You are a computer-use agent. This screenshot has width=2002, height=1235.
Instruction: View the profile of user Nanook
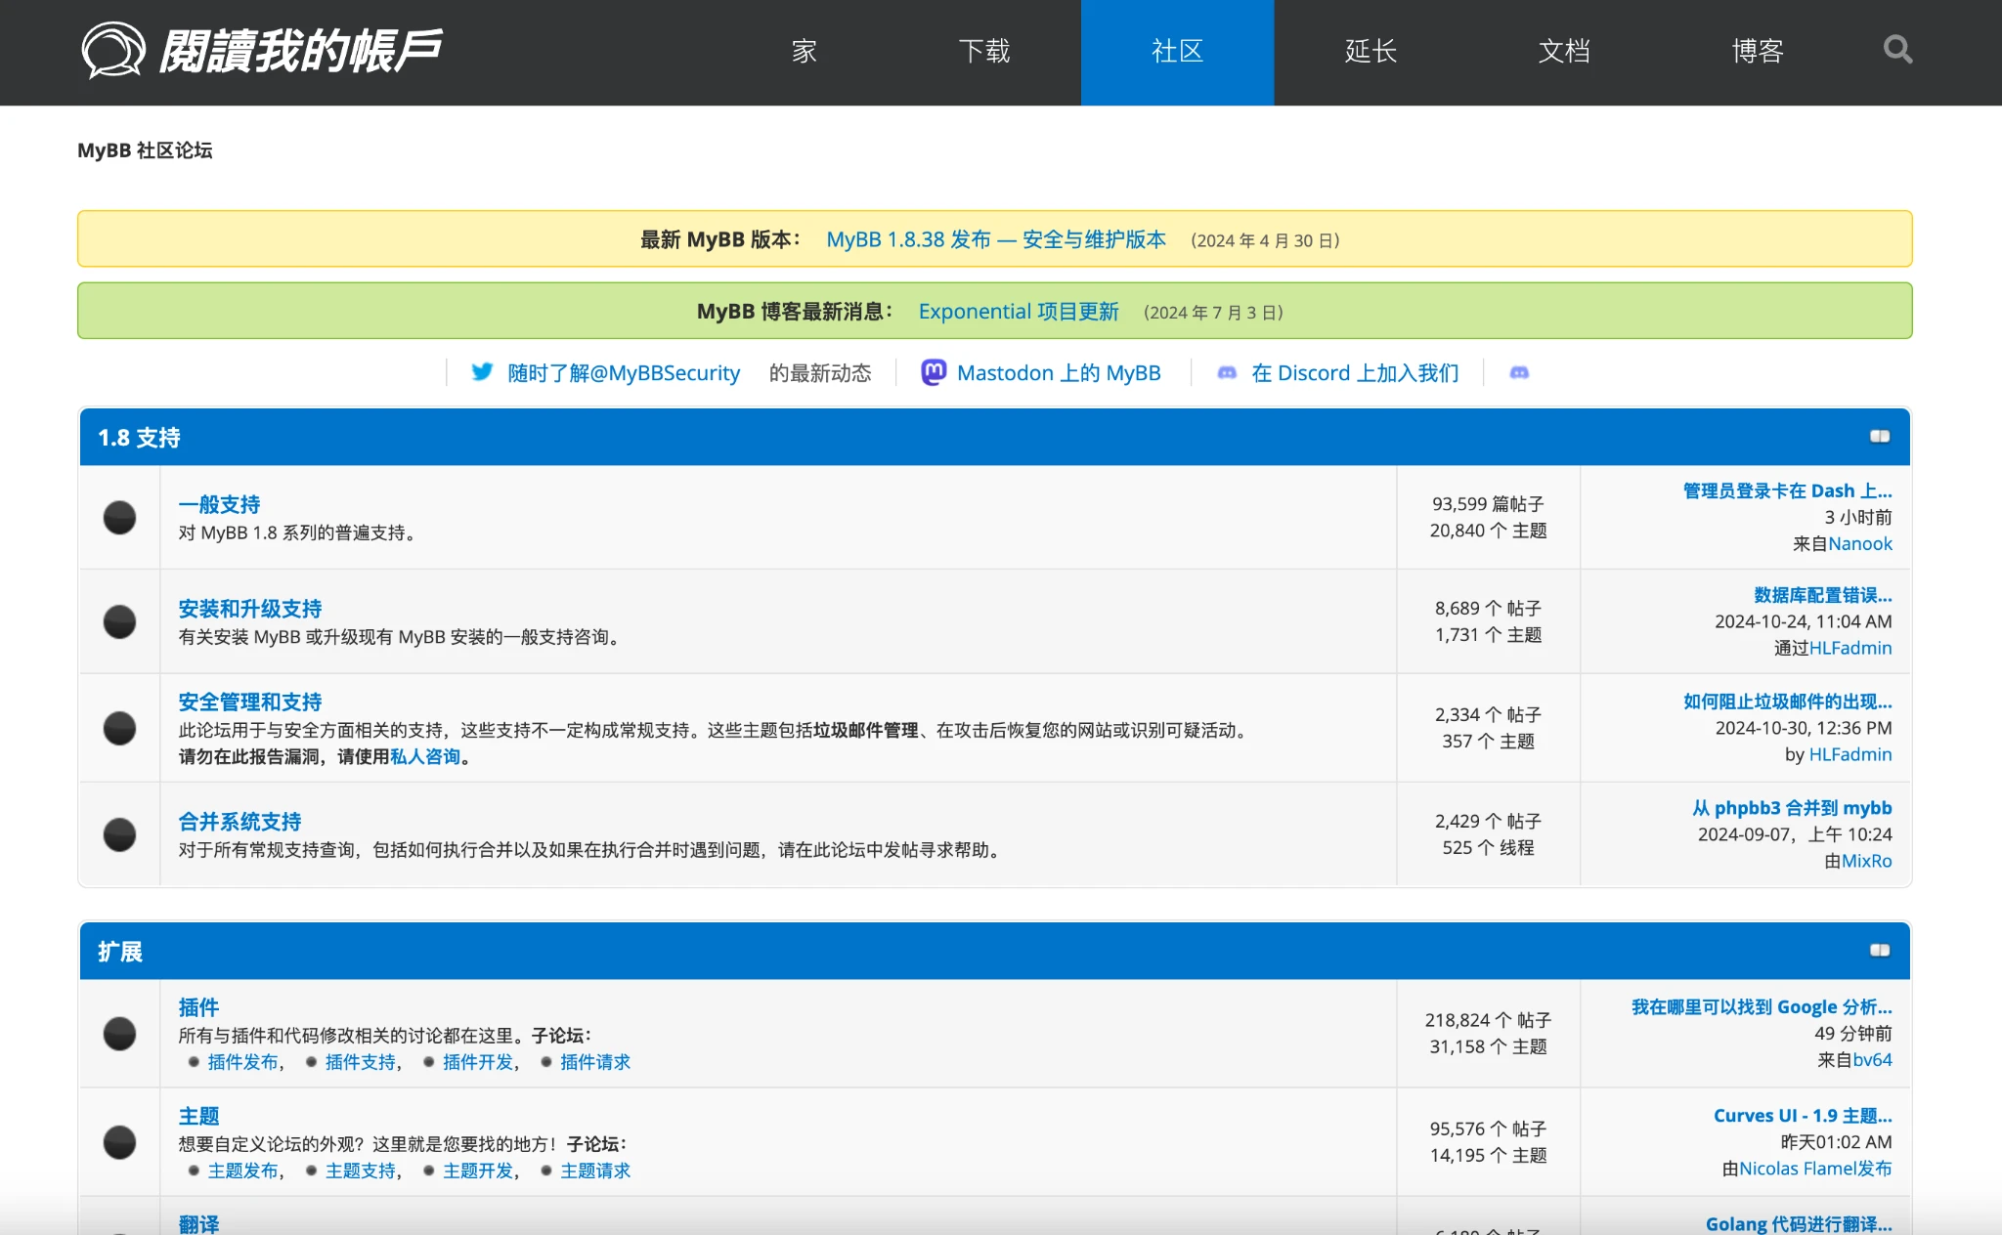[x=1859, y=544]
